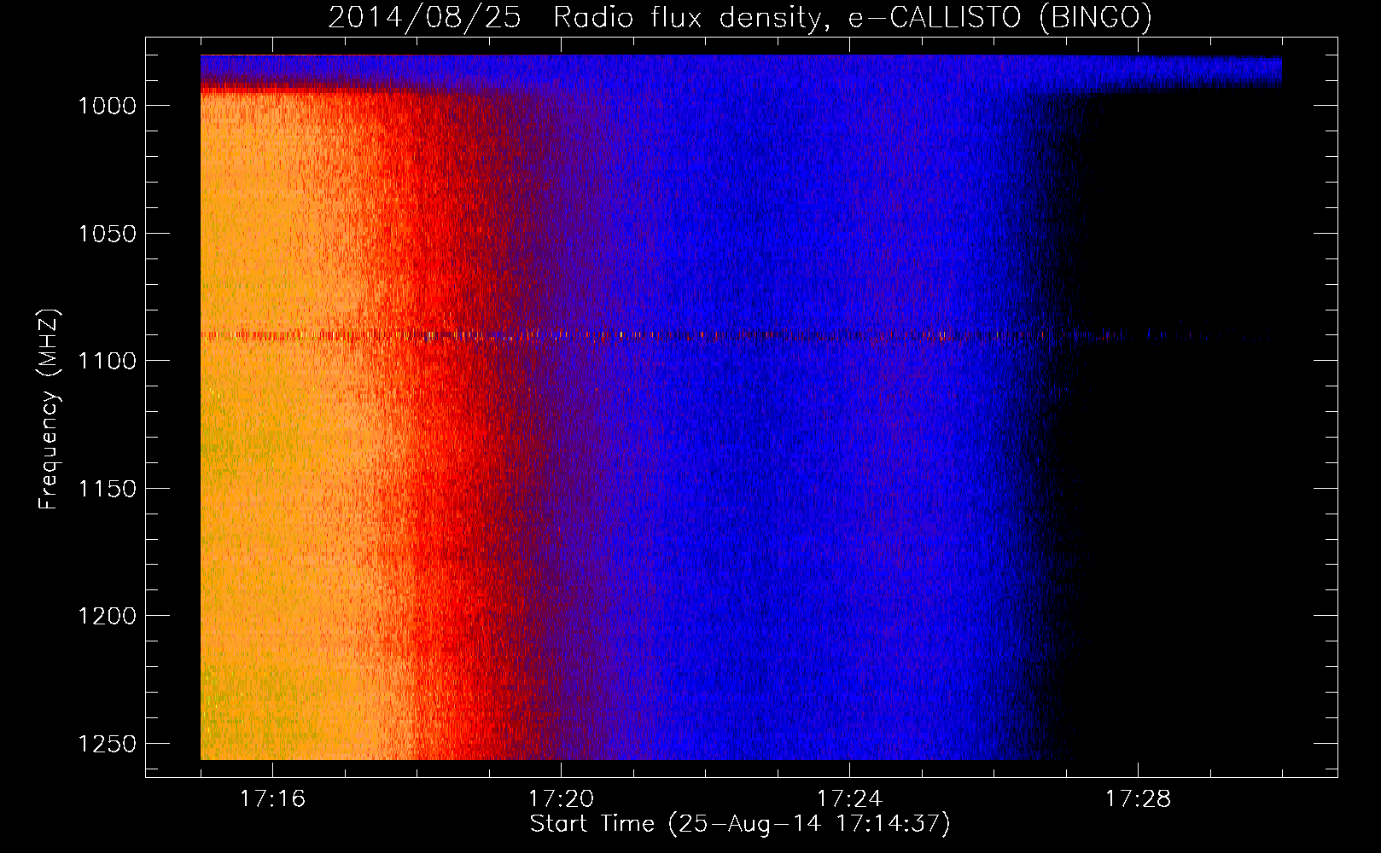Click the '17:20' time tick label
The image size is (1381, 853).
[561, 799]
